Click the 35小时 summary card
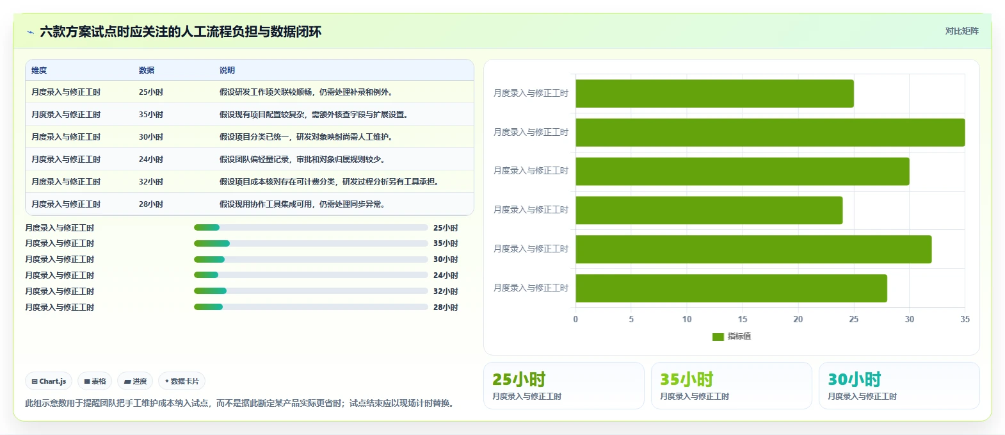Viewport: 1005px width, 435px height. tap(732, 386)
